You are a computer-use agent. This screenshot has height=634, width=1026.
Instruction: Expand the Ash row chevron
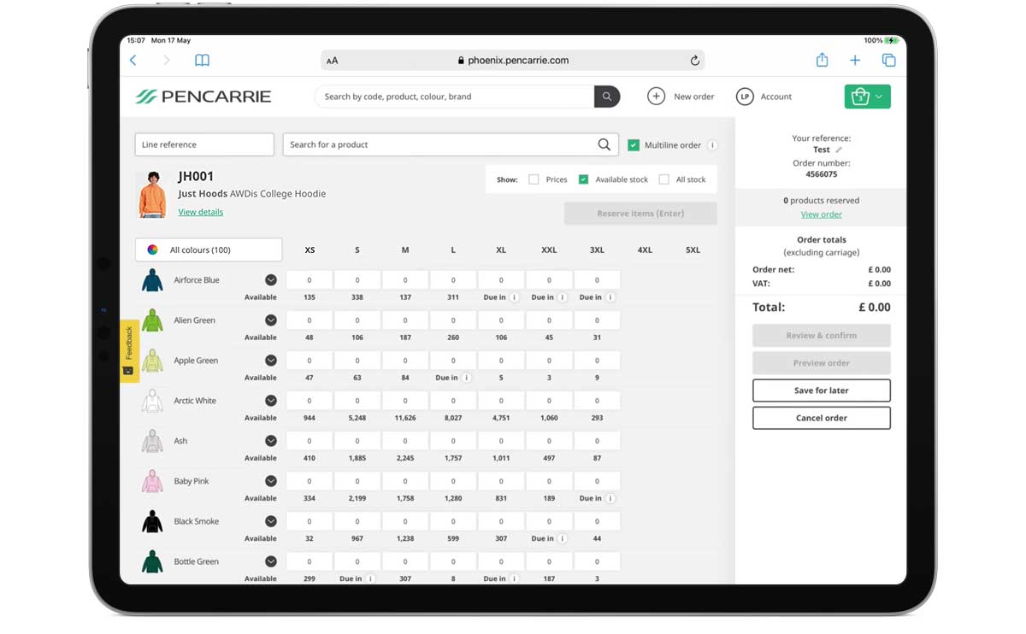[271, 441]
